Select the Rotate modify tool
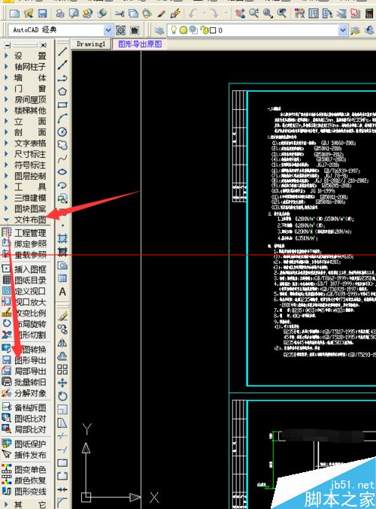 [x=62, y=396]
